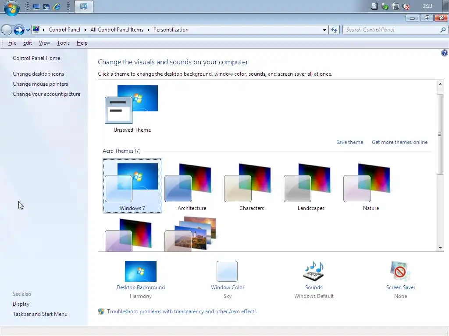Open the Display link under See also

pyautogui.click(x=21, y=304)
